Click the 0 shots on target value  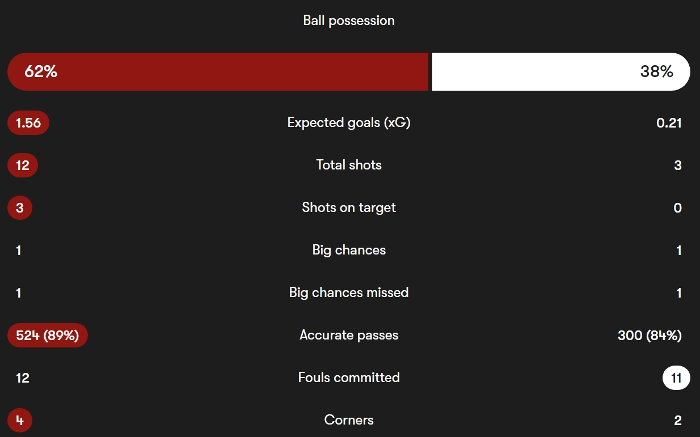click(677, 208)
